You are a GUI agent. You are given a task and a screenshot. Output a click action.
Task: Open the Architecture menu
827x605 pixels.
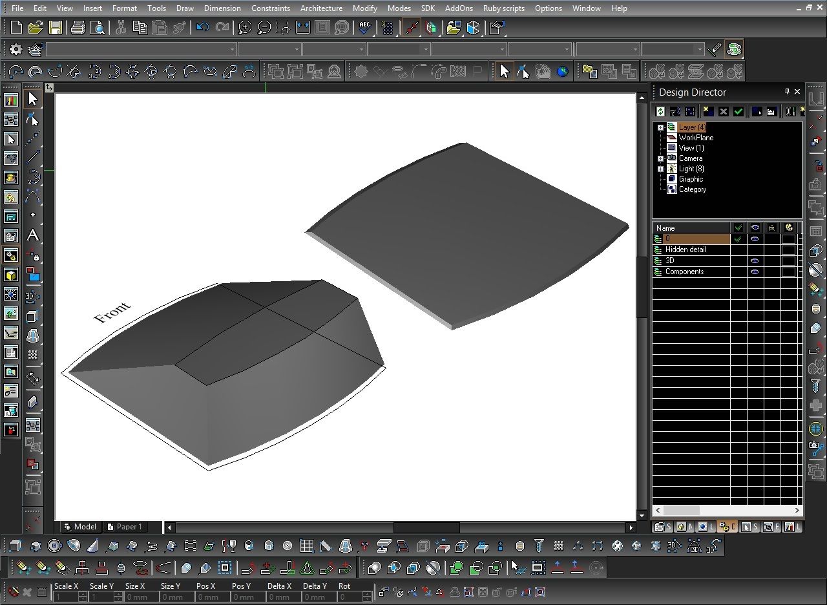321,8
